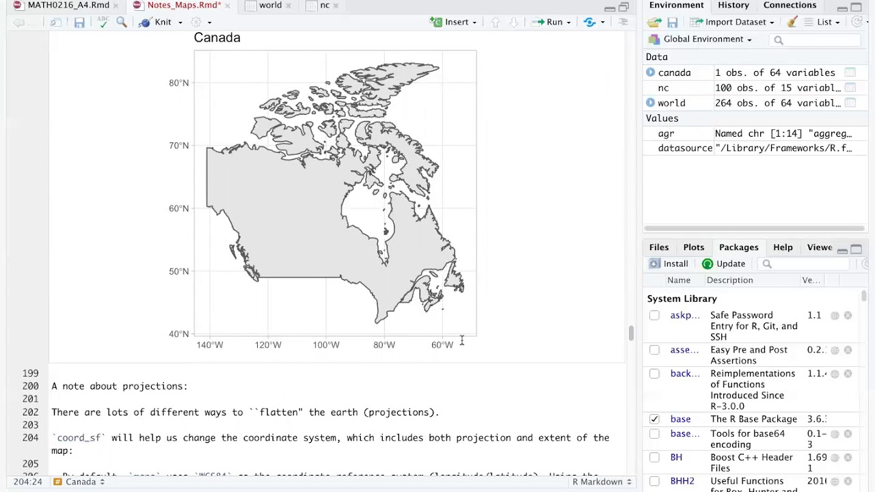This screenshot has width=875, height=492.
Task: Remove the backports package icon
Action: click(848, 374)
